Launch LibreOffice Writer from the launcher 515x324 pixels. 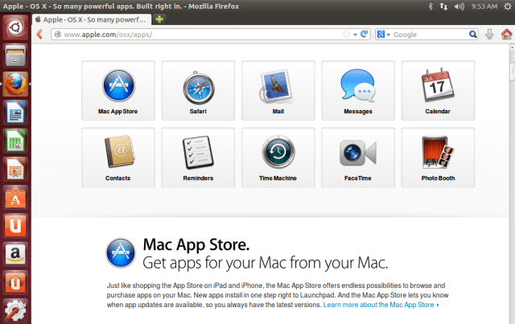(x=15, y=113)
